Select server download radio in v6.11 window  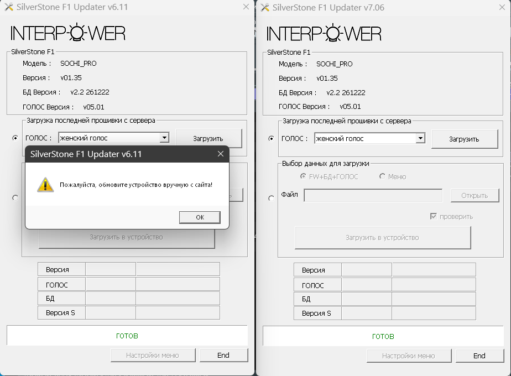point(15,138)
